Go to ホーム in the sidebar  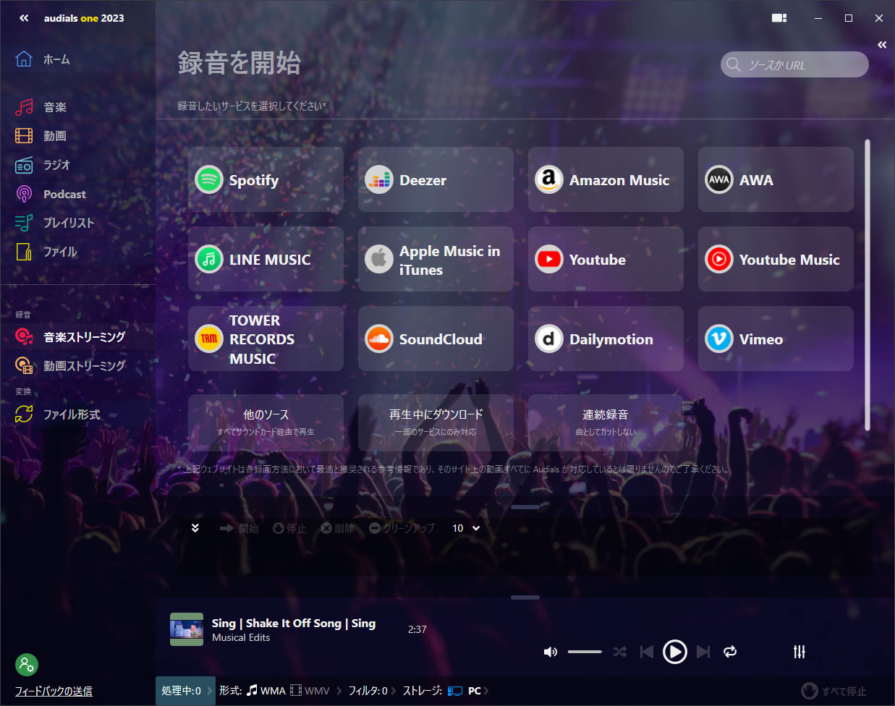43,59
